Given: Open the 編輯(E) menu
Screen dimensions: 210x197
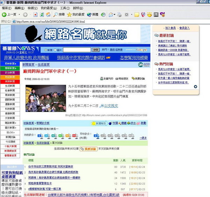Looking at the screenshot, I should coord(20,8).
